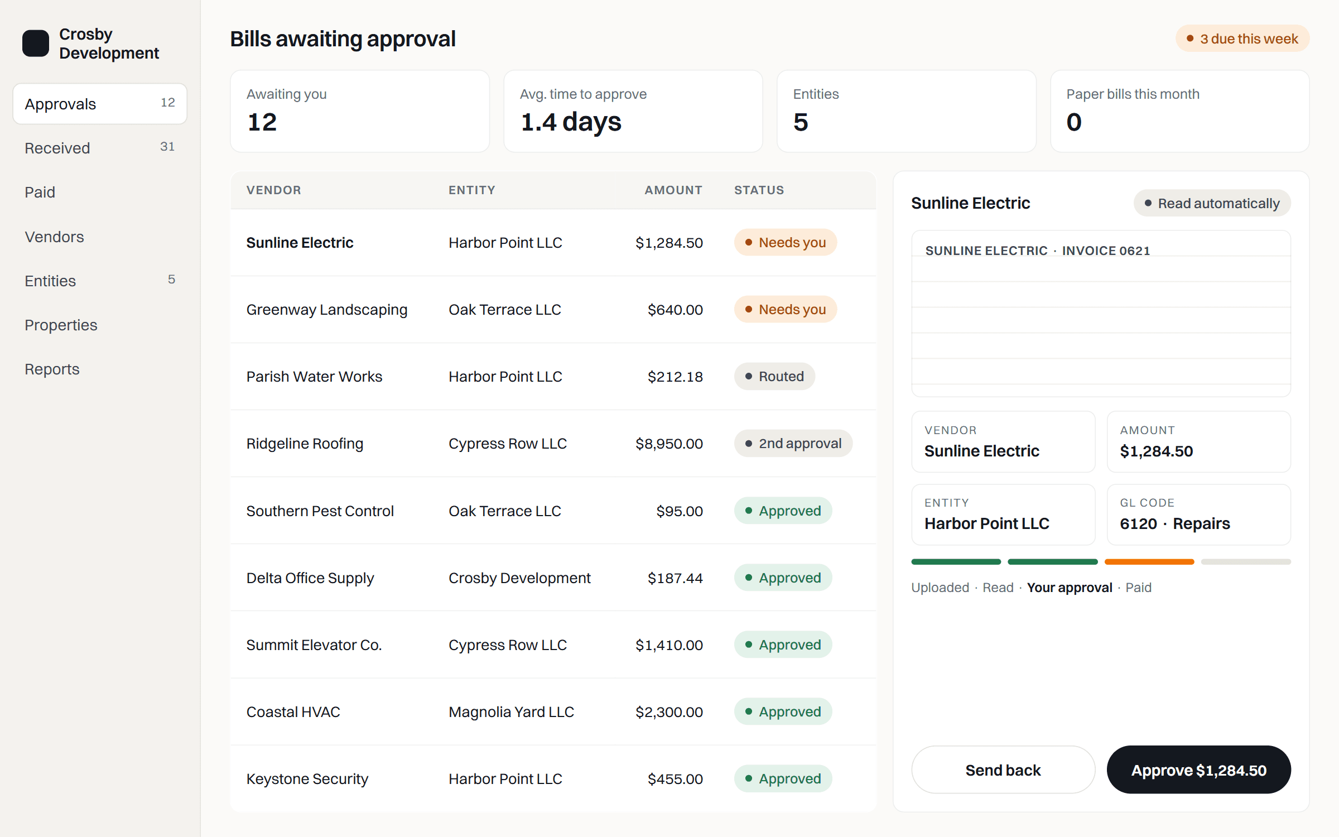
Task: Select the Ridgeline Roofing row
Action: [553, 444]
